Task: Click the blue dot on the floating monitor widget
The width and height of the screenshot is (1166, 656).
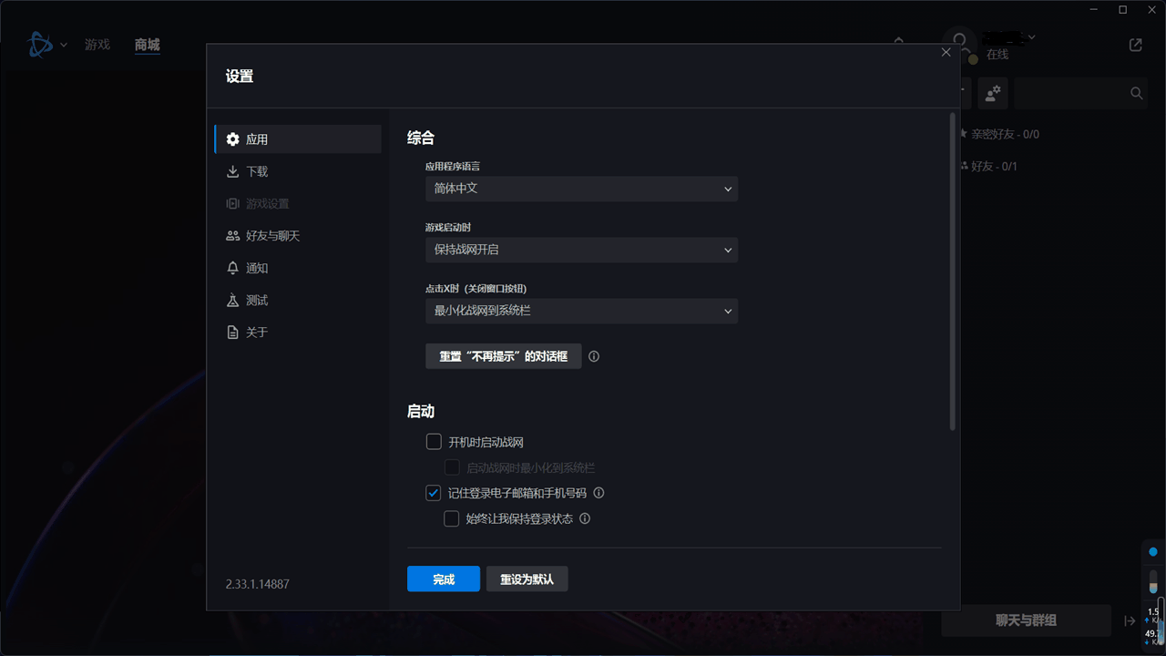Action: click(x=1152, y=552)
